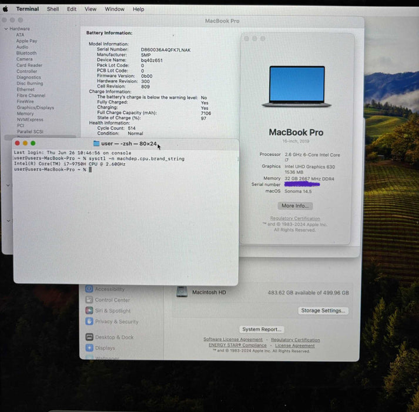The image size is (419, 412).
Task: Open the Help menu
Action: pyautogui.click(x=139, y=9)
